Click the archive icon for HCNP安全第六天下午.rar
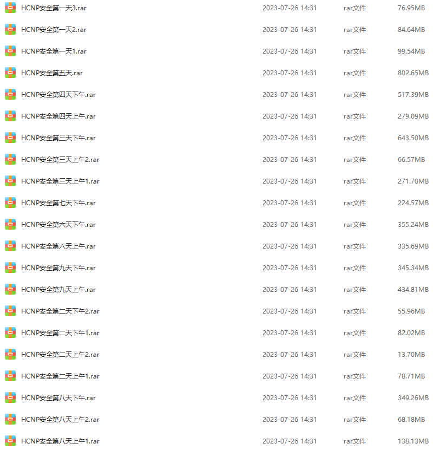The height and width of the screenshot is (450, 434). [x=10, y=224]
